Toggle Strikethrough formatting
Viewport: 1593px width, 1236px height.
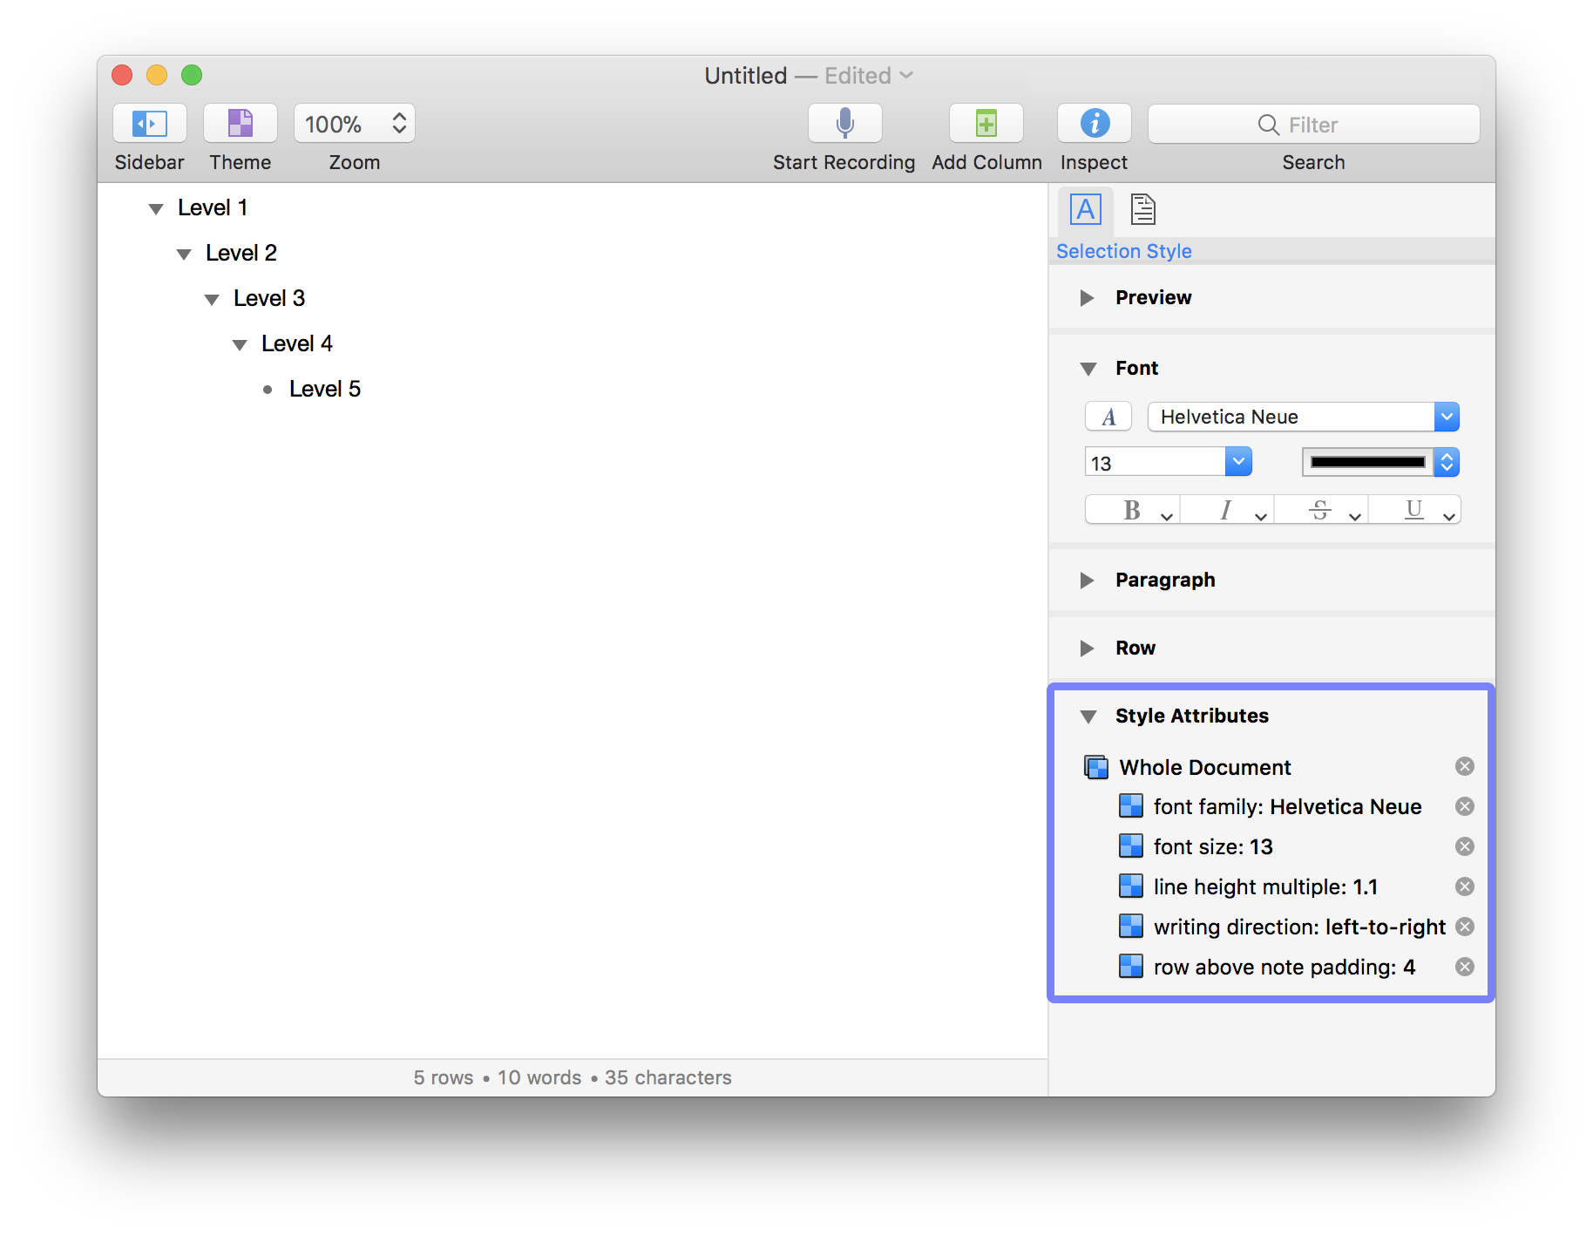point(1321,510)
